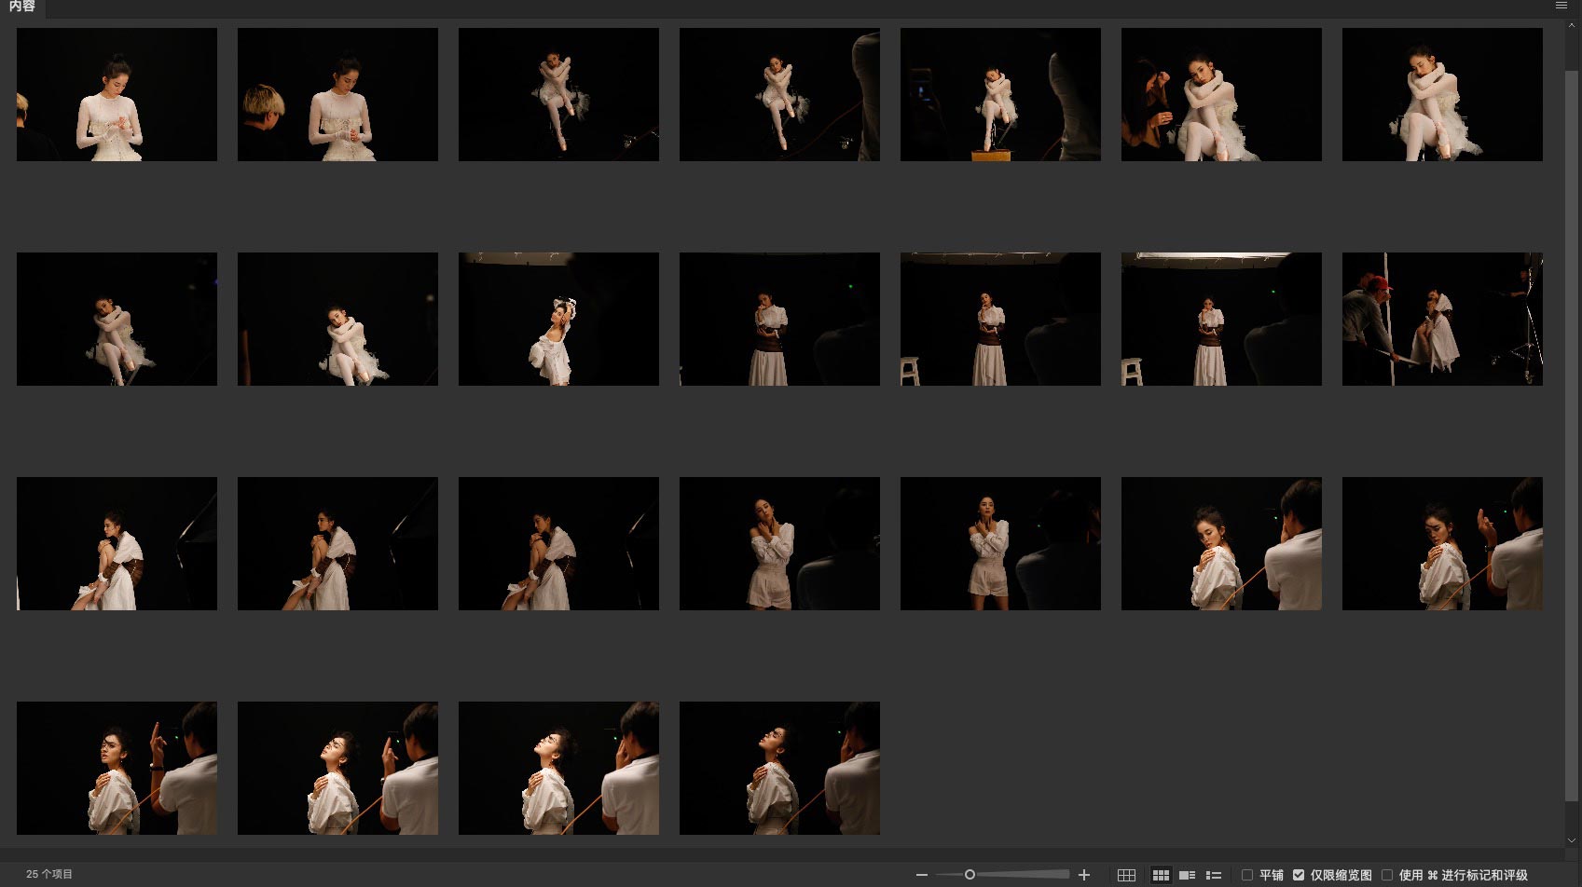
Task: Click the minus icon to shrink thumbnails
Action: click(921, 875)
